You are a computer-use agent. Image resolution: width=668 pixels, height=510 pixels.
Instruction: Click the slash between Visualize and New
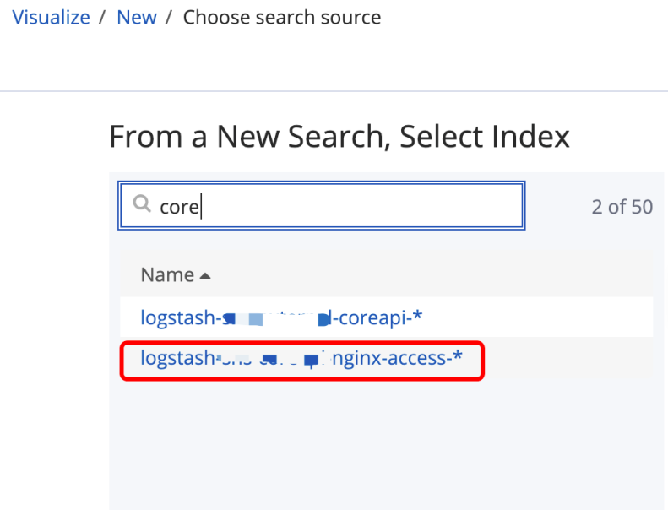(103, 17)
